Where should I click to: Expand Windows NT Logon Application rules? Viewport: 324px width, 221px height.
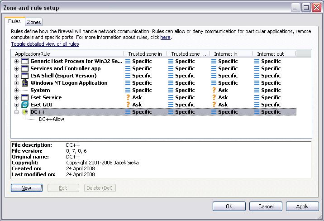tap(16, 83)
